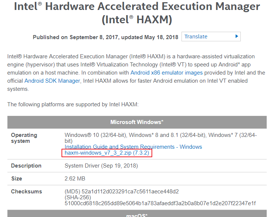Follow the Android SDK Manager link
This screenshot has height=217, width=273.
point(52,80)
